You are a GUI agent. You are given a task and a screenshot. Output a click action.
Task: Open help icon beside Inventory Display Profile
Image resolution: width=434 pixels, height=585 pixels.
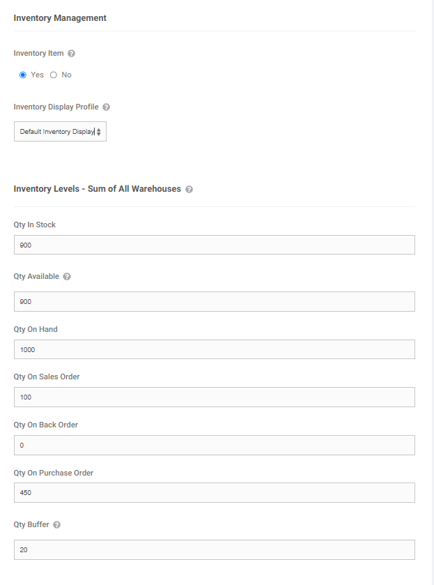pos(107,107)
